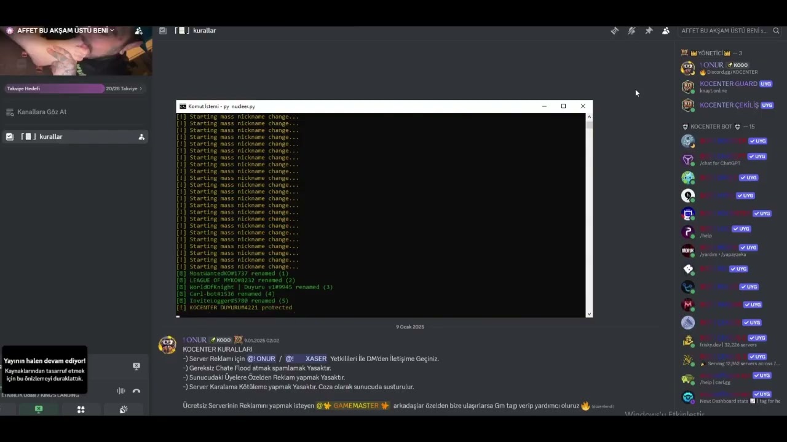Viewport: 787px width, 442px height.
Task: Toggle screen share green button
Action: pos(39,409)
